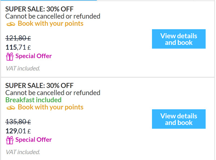Select Book with your points in first offer
The height and width of the screenshot is (160, 216).
coord(50,23)
